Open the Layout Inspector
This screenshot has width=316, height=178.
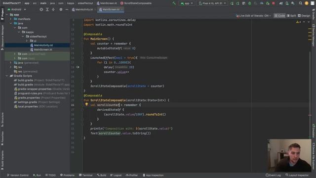coord(297,175)
